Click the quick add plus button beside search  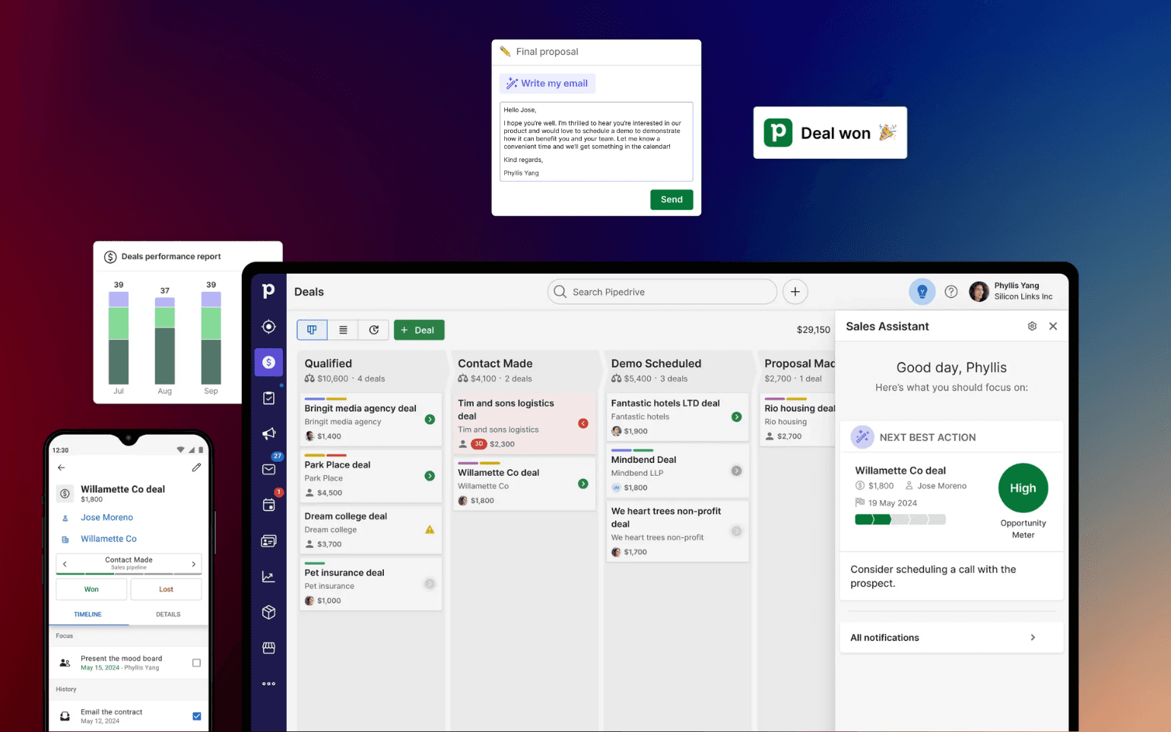point(795,292)
